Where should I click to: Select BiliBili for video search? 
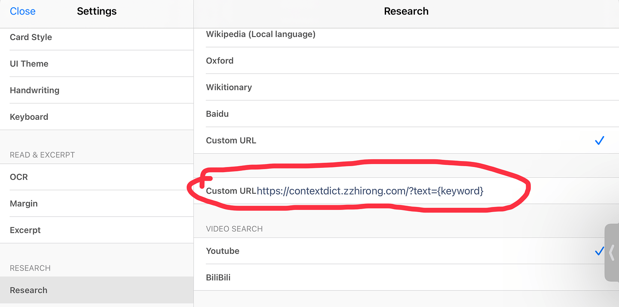(406, 277)
